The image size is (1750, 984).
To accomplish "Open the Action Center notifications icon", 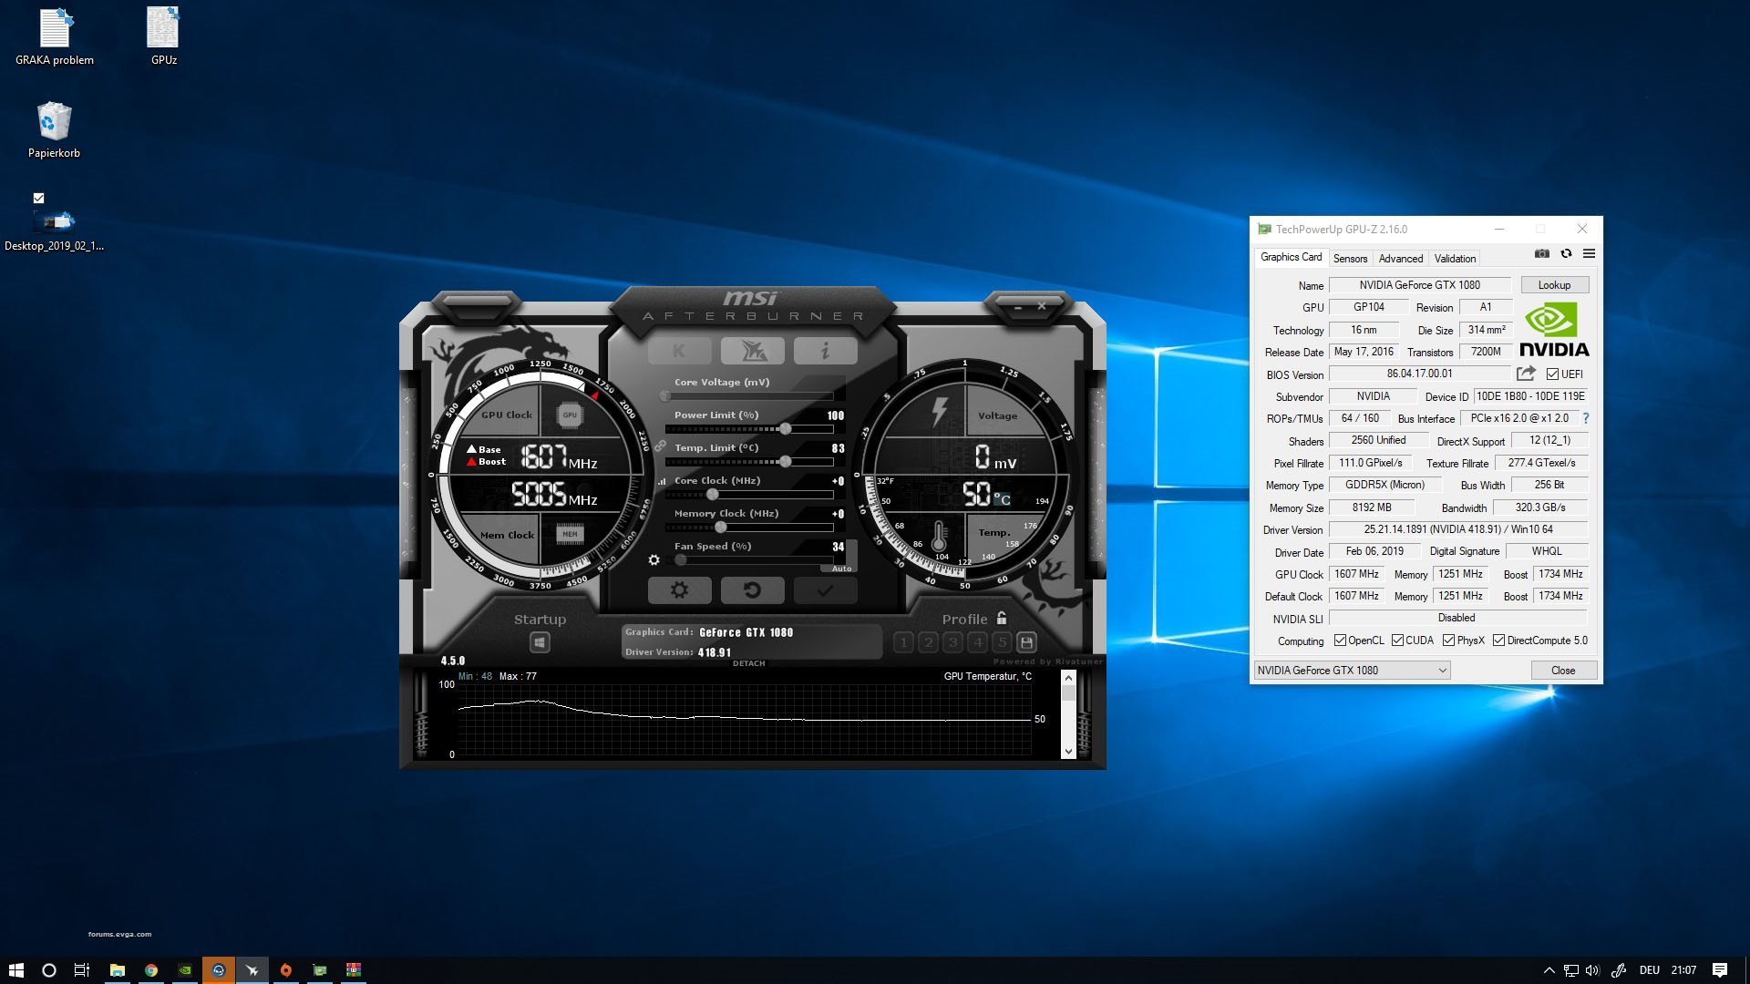I will pyautogui.click(x=1720, y=970).
